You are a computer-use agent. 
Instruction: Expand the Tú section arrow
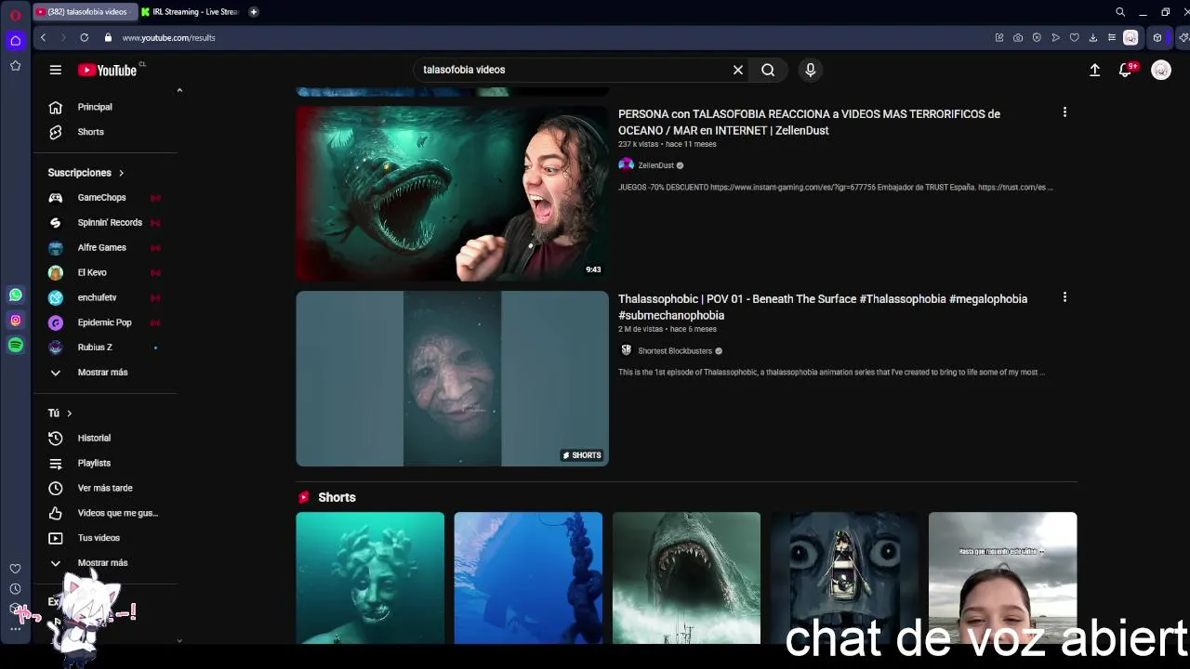(69, 413)
